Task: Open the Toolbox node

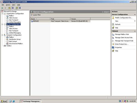Action: tap(9, 46)
